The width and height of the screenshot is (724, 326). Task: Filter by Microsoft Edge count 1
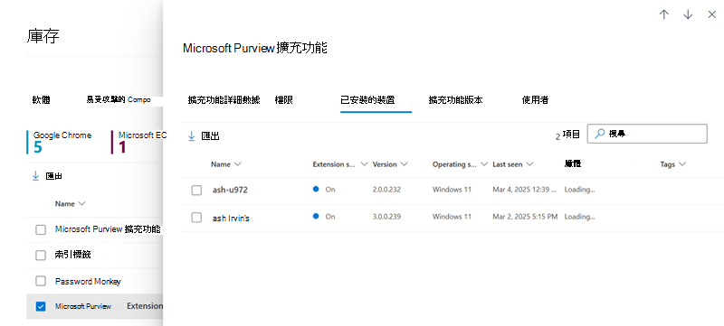tap(139, 142)
